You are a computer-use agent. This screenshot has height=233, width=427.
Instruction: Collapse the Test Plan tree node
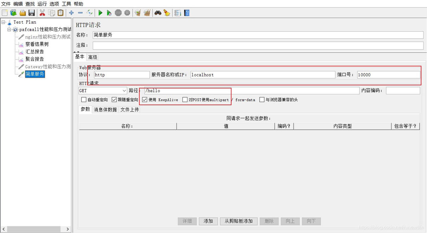click(x=3, y=22)
